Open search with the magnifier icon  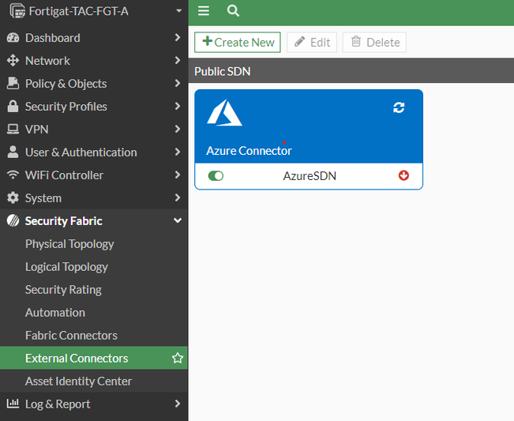point(233,11)
